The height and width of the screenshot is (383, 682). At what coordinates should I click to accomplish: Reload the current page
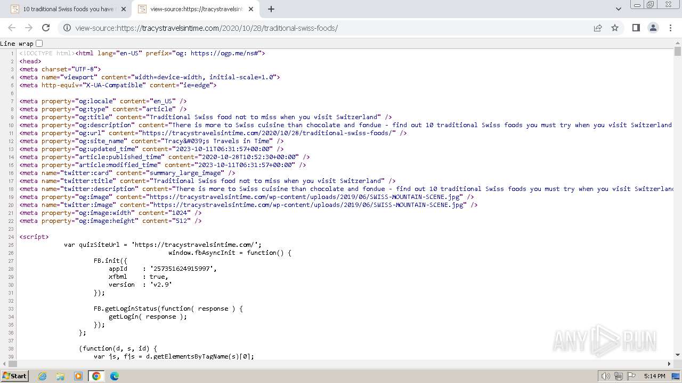click(46, 28)
